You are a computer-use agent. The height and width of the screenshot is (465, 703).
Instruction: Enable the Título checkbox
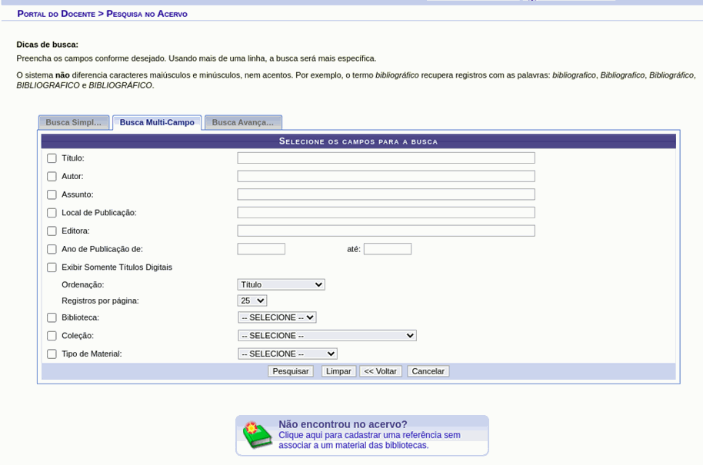52,158
